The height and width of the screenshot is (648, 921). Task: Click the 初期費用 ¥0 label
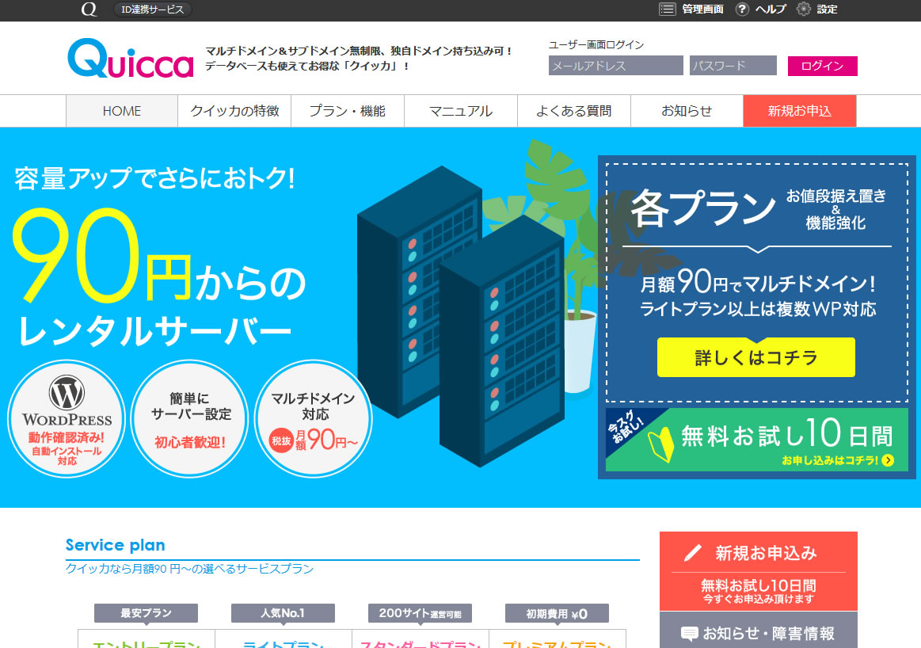(557, 613)
